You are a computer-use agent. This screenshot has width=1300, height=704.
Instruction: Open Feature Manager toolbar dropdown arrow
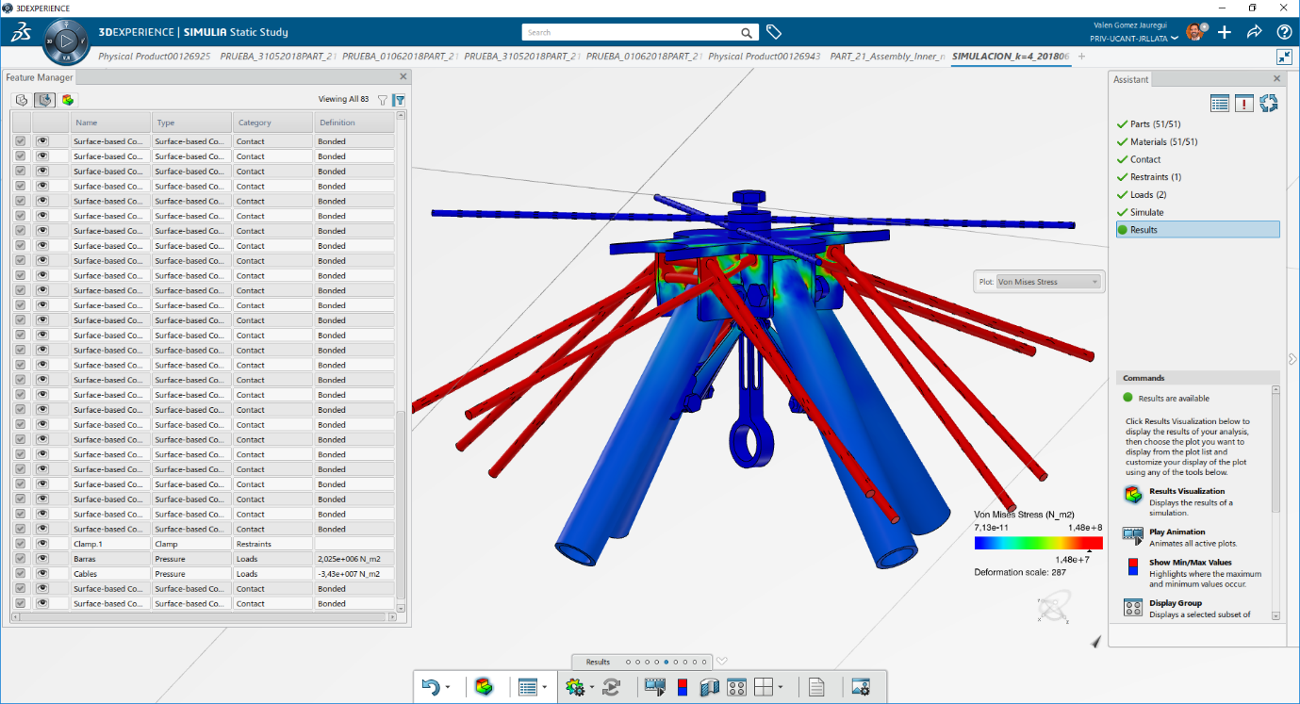coord(545,688)
